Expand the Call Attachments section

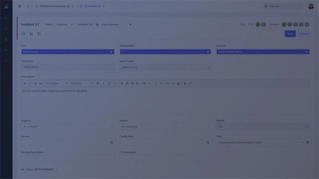40,169
